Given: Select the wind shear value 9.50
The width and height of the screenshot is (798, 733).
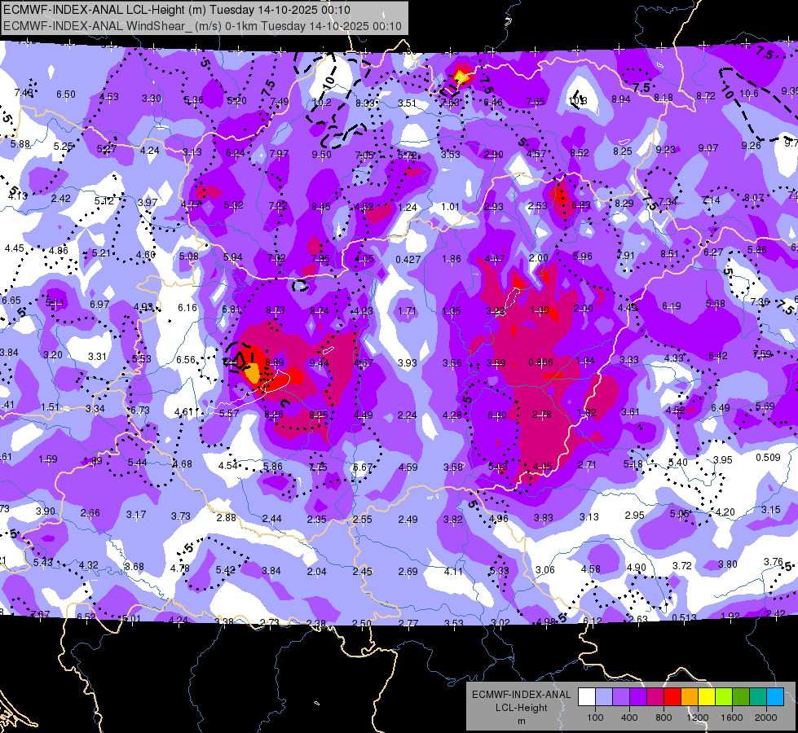Looking at the screenshot, I should coord(322,154).
